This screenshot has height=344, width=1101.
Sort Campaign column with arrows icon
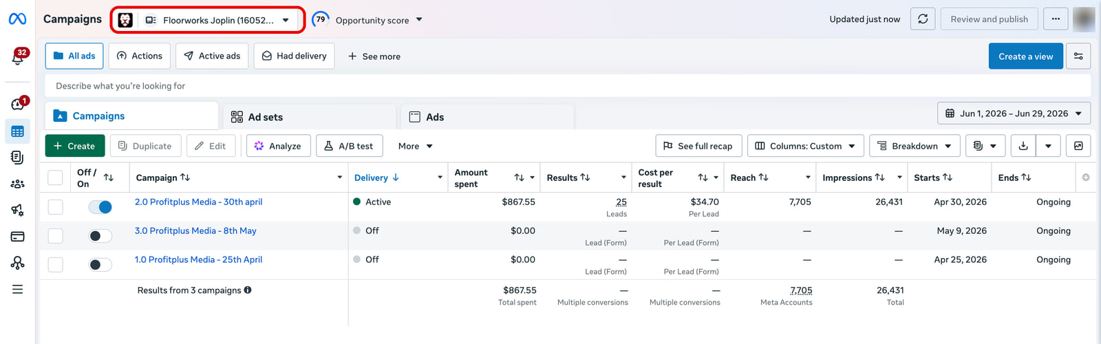[x=185, y=178]
